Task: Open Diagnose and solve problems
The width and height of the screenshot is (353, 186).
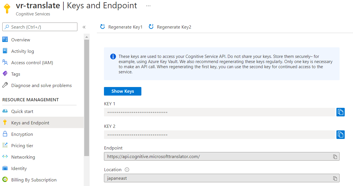Action: [41, 86]
